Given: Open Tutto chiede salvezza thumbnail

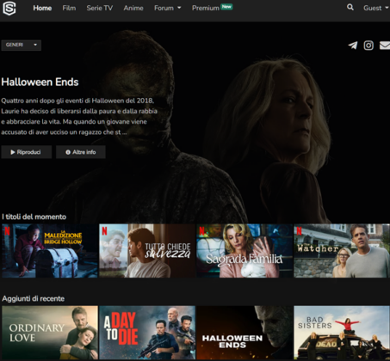Looking at the screenshot, I should (147, 251).
